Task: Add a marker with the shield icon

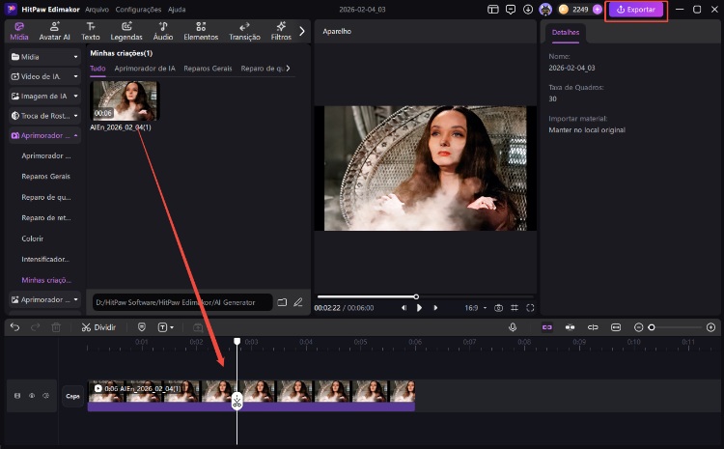Action: click(x=142, y=327)
